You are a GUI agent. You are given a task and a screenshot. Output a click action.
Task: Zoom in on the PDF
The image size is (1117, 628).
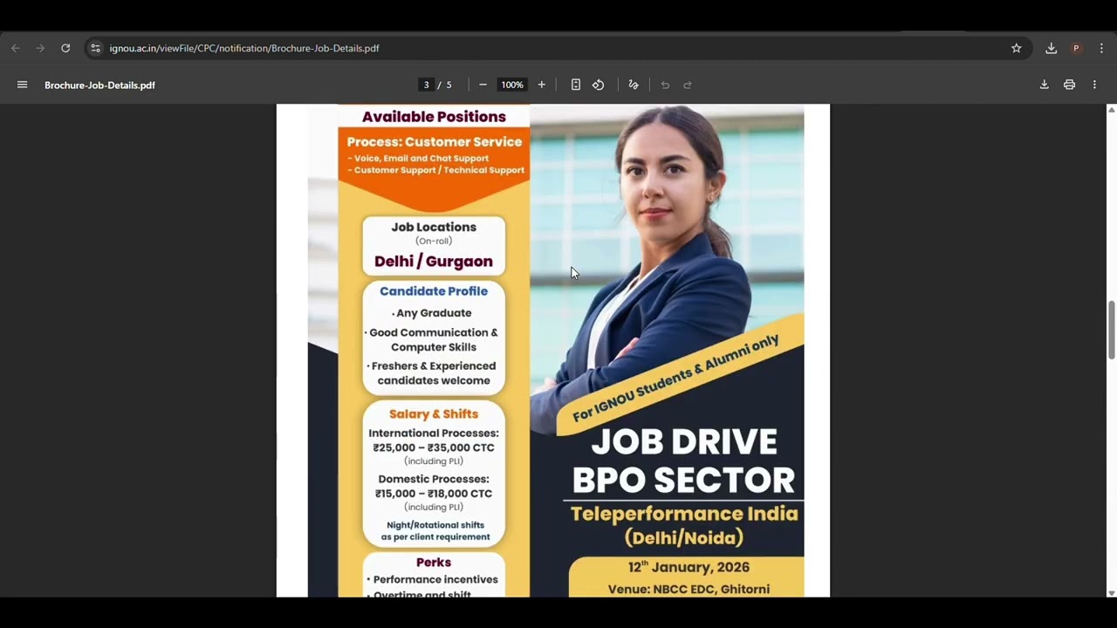pos(541,85)
